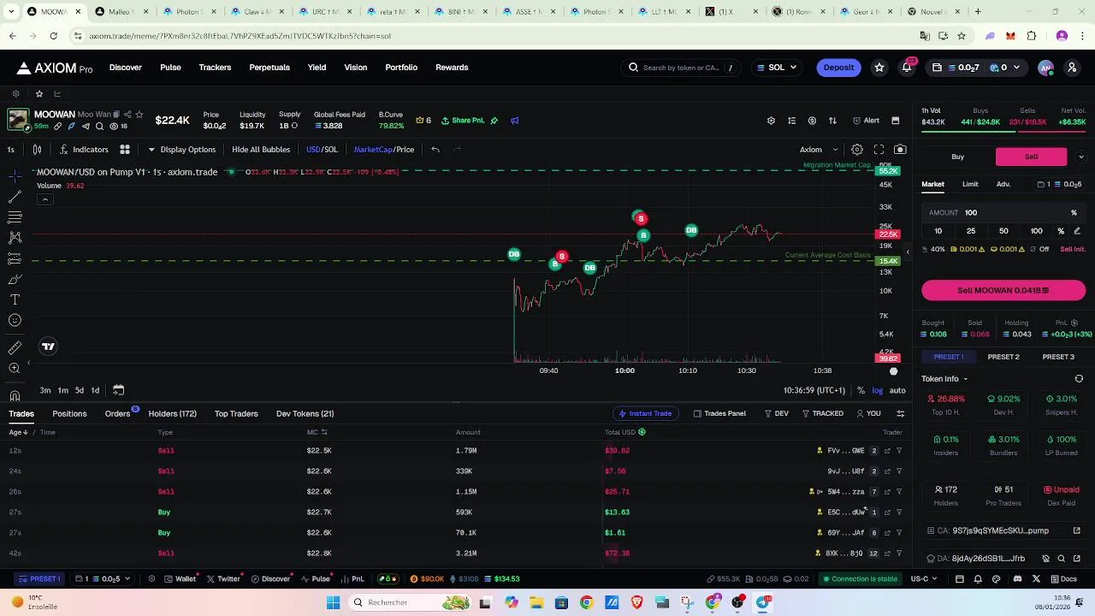Open the chart layout grid icon
The height and width of the screenshot is (616, 1095).
[124, 150]
